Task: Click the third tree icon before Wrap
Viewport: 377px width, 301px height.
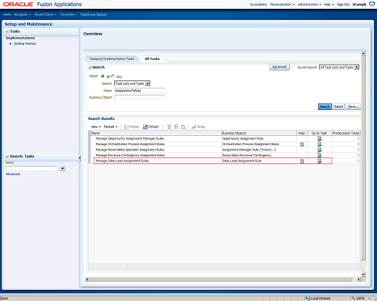Action: pyautogui.click(x=183, y=127)
